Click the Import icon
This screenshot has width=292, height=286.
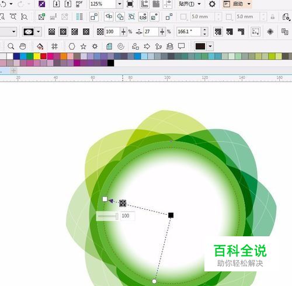(x=56, y=4)
